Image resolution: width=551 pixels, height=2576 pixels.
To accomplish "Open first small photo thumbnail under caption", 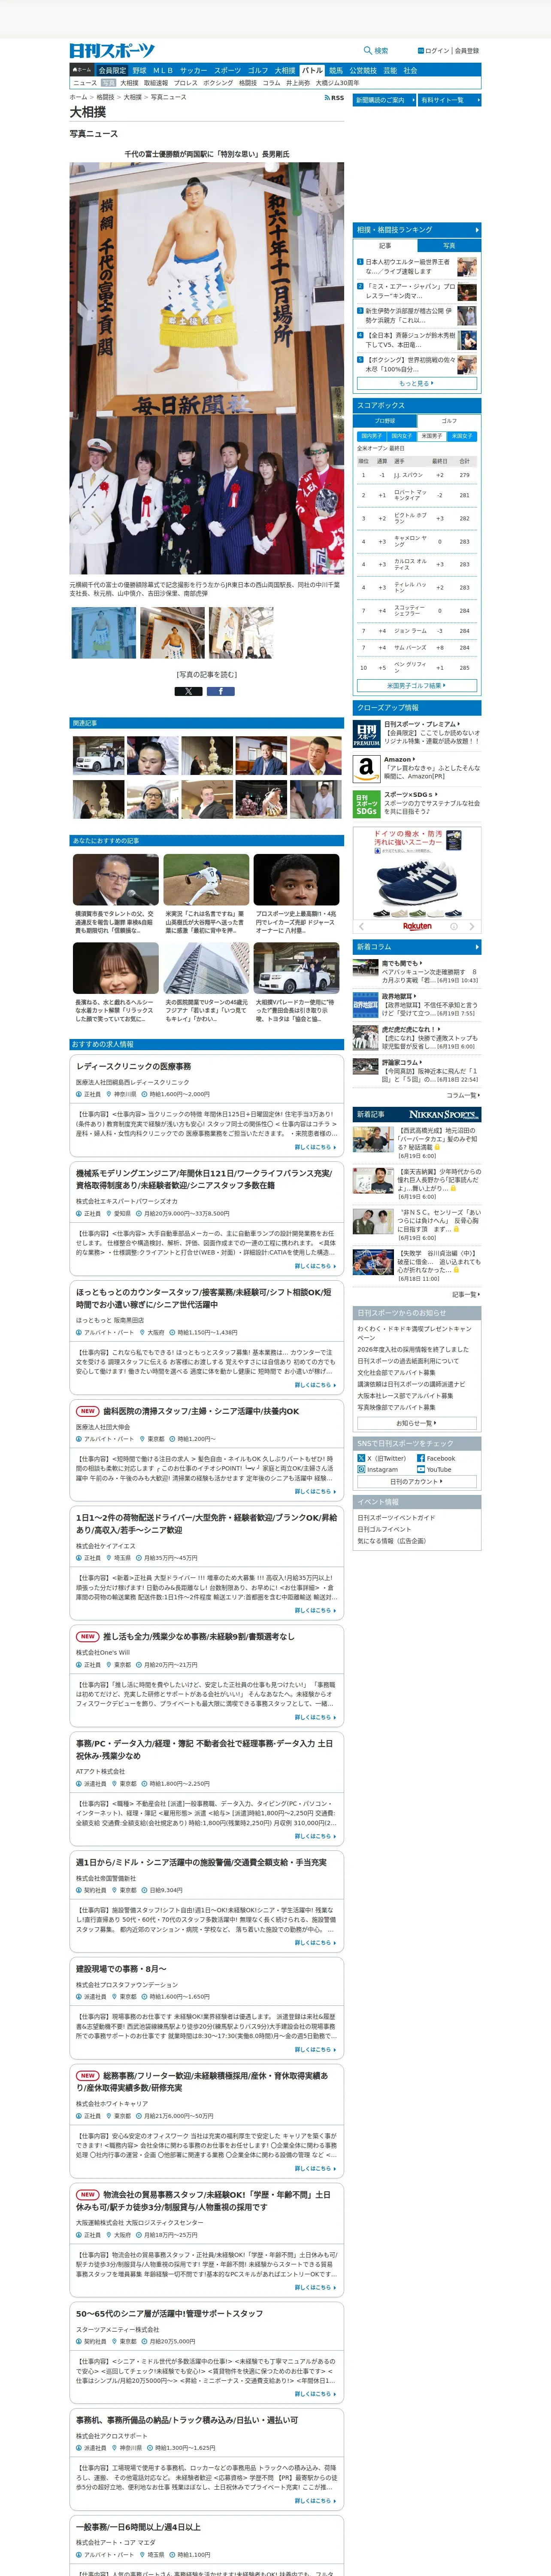I will pyautogui.click(x=104, y=632).
